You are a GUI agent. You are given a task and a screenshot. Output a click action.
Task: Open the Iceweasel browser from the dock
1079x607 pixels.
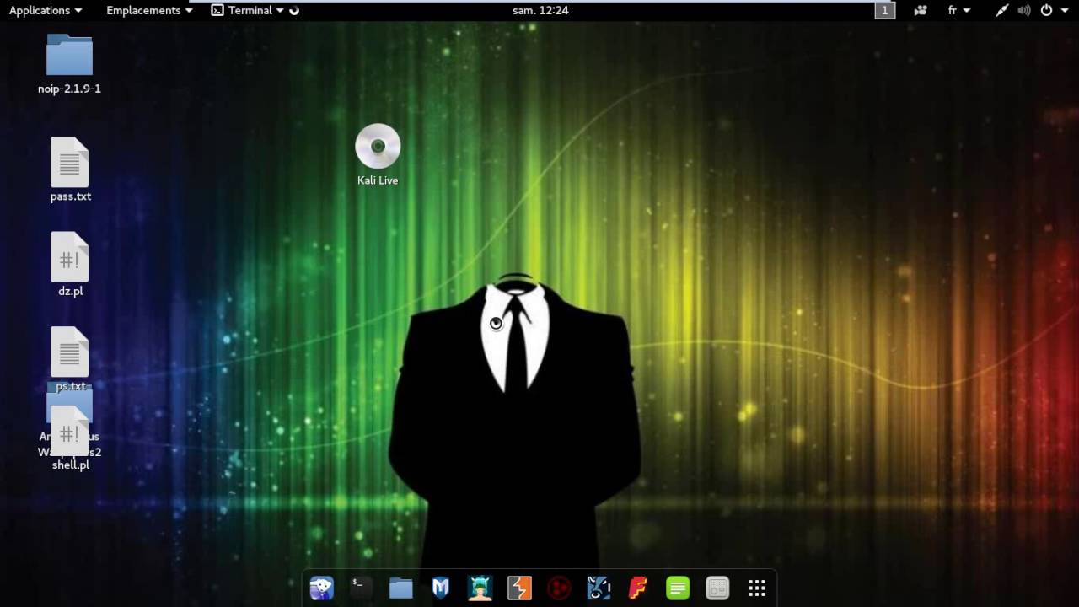pyautogui.click(x=322, y=588)
